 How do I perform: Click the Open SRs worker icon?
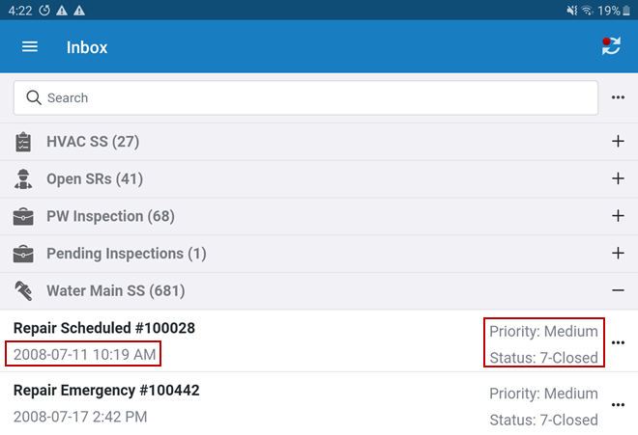(x=23, y=179)
